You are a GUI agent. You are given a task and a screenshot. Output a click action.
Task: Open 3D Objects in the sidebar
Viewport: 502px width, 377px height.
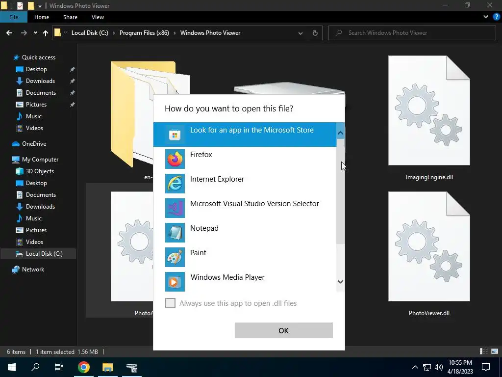(40, 171)
